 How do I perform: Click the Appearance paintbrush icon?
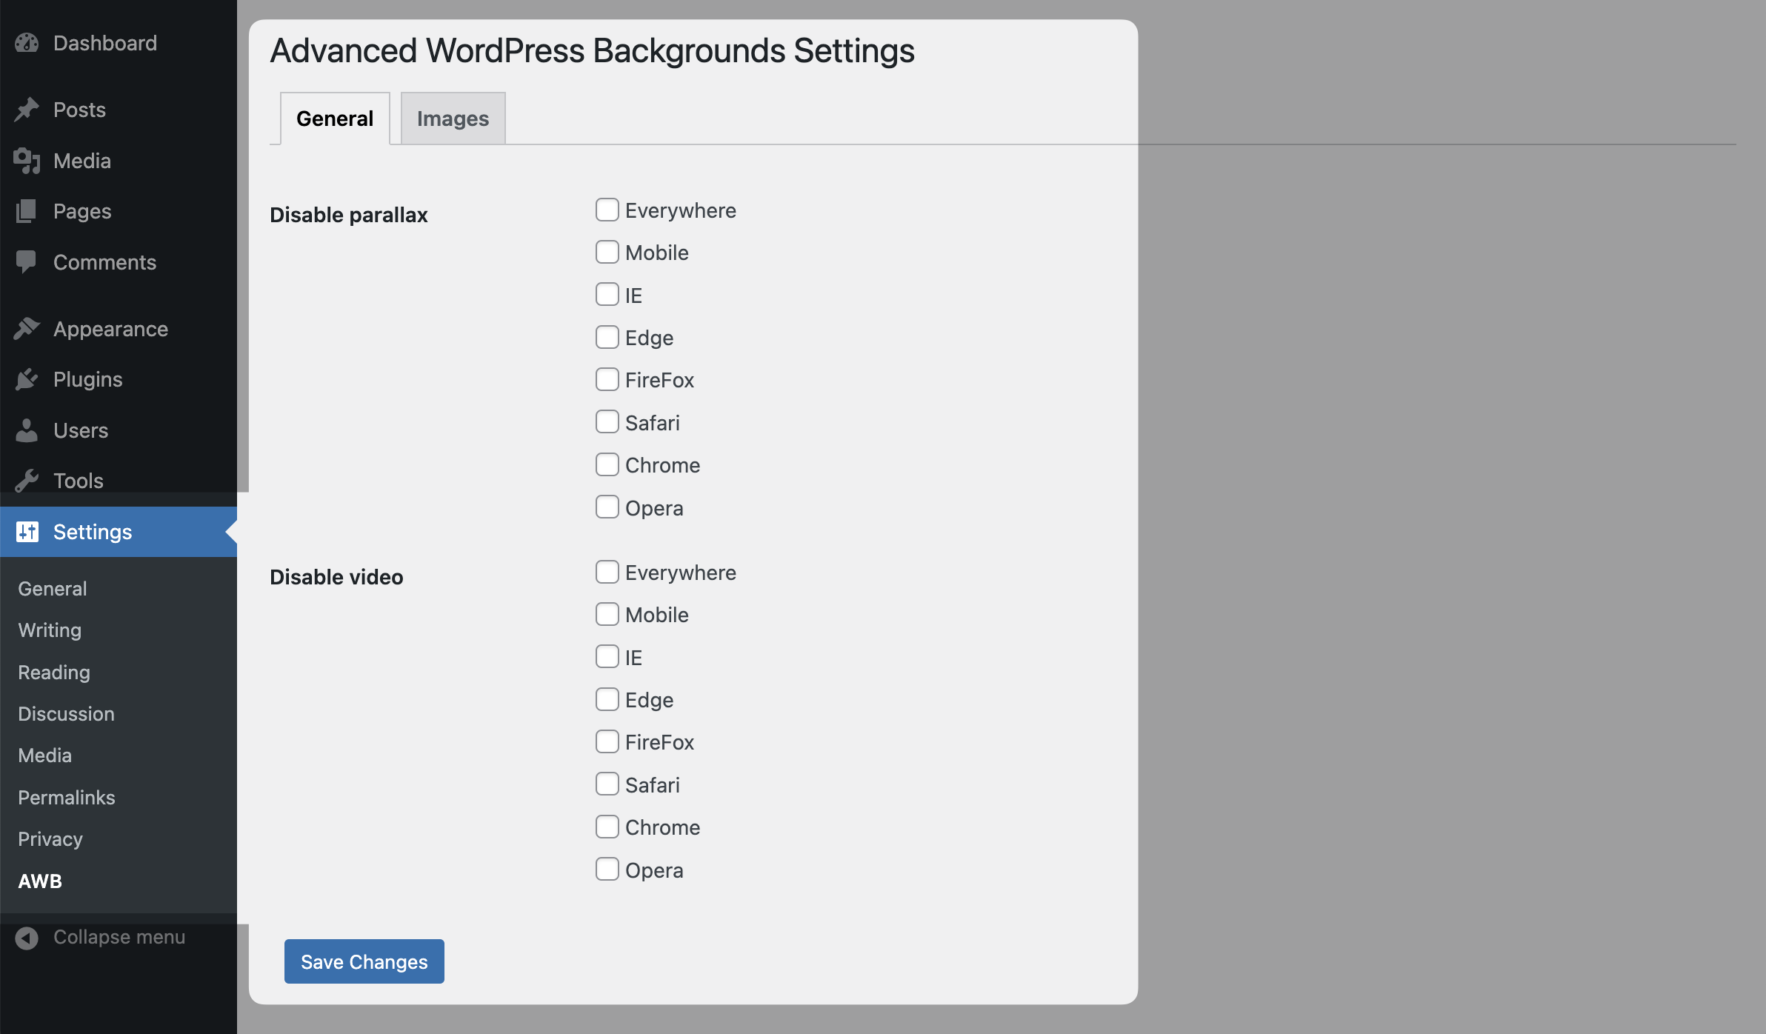pyautogui.click(x=27, y=329)
